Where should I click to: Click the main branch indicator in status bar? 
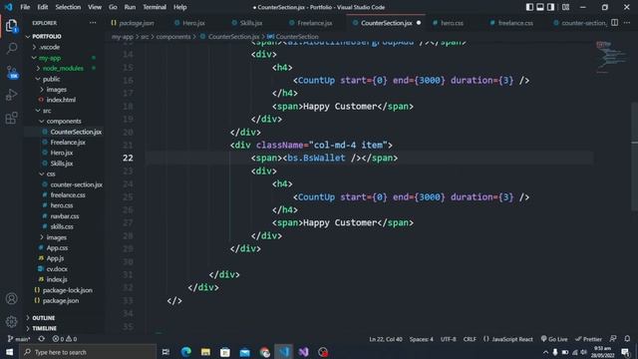point(19,339)
